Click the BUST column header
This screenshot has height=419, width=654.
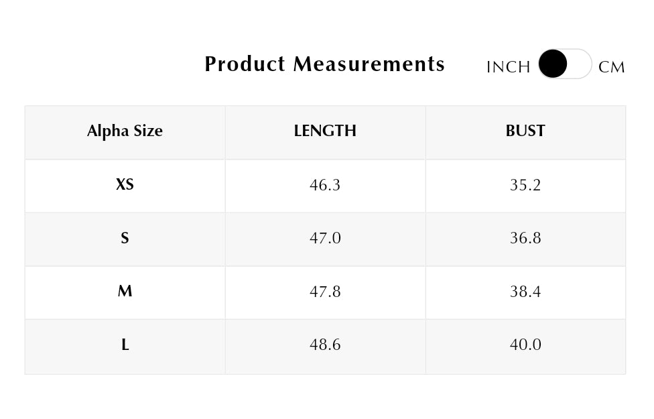point(525,131)
